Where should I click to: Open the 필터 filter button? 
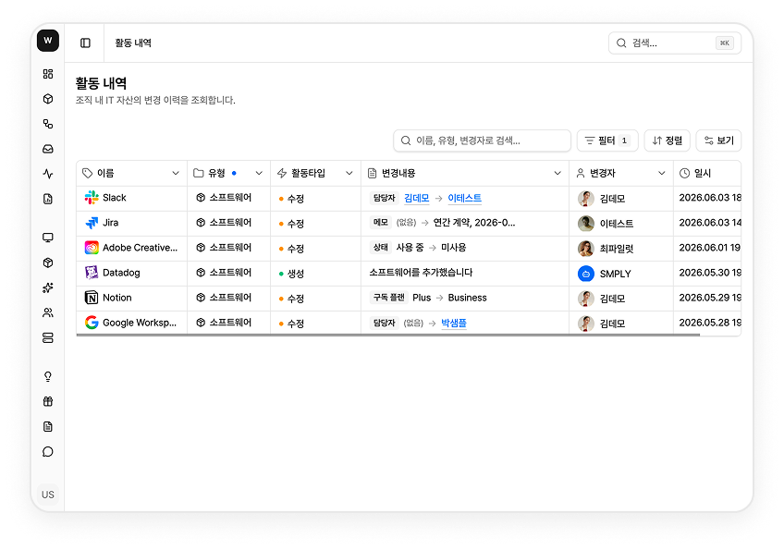point(607,141)
